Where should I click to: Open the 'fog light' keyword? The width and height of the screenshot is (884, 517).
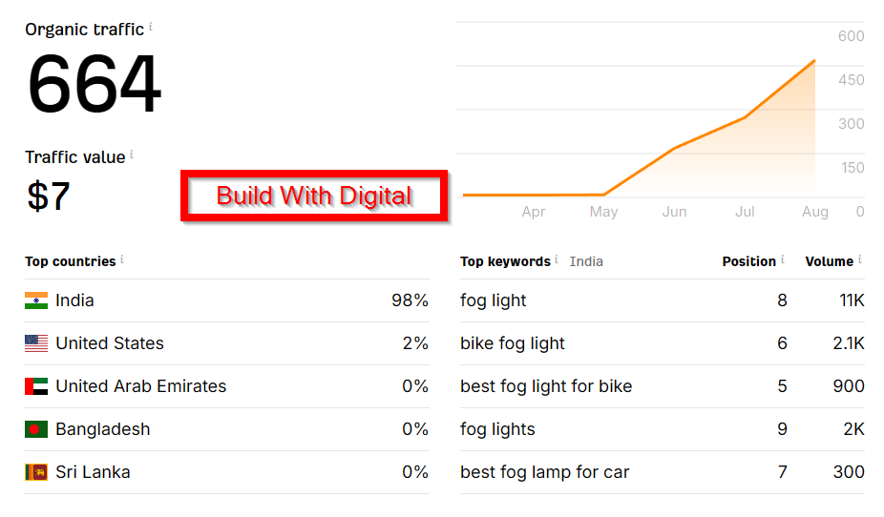click(x=494, y=300)
